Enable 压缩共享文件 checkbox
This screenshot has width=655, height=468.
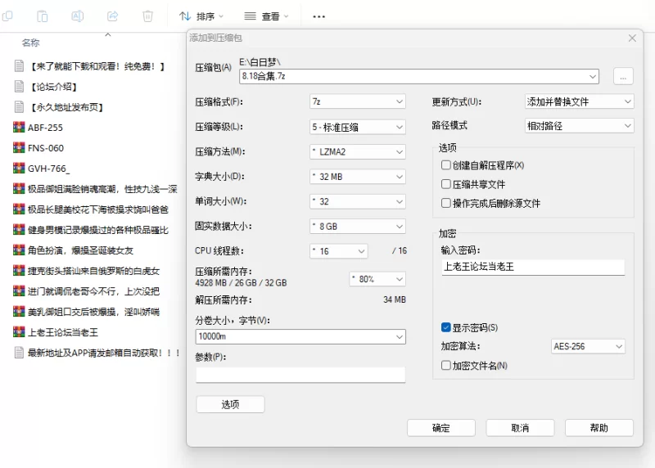[445, 184]
